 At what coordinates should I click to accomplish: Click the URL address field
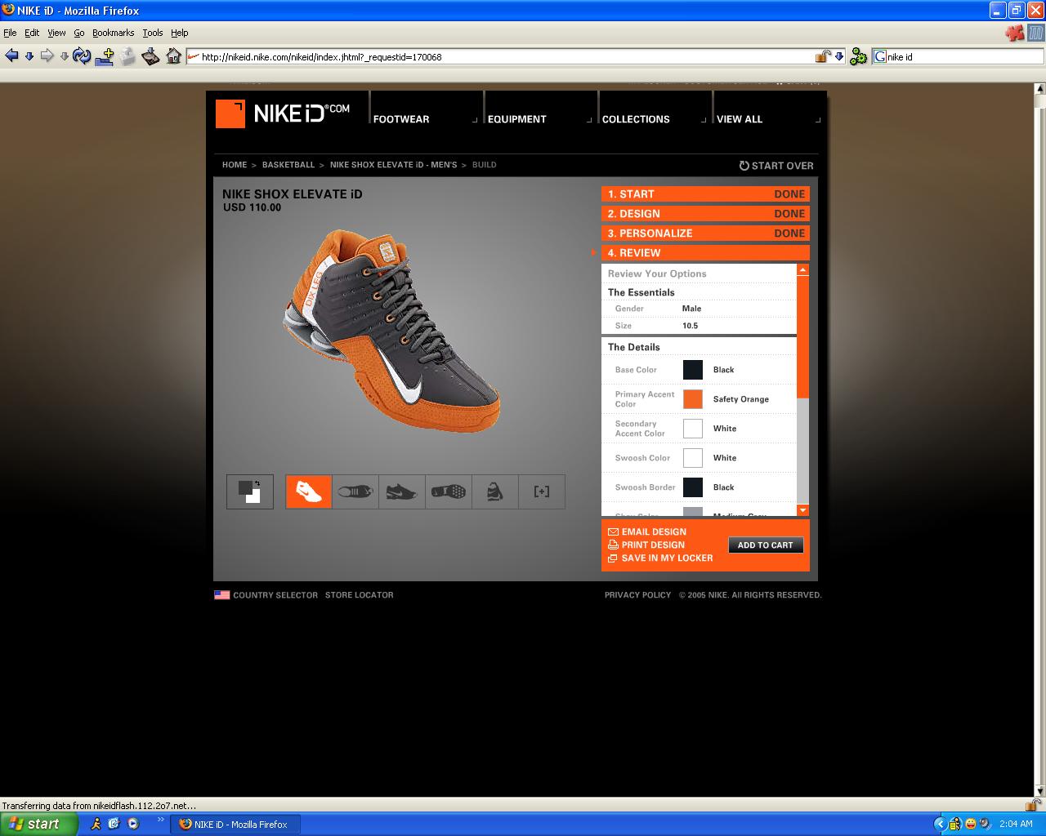coord(507,57)
